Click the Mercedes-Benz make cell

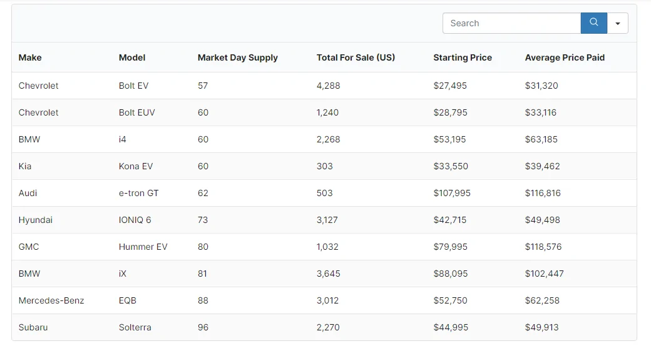click(51, 301)
